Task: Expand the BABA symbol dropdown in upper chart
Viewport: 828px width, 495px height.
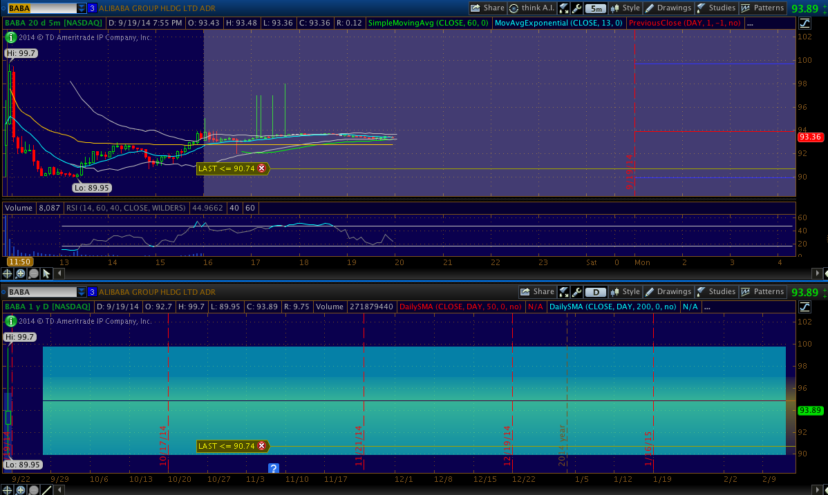Action: click(x=82, y=8)
